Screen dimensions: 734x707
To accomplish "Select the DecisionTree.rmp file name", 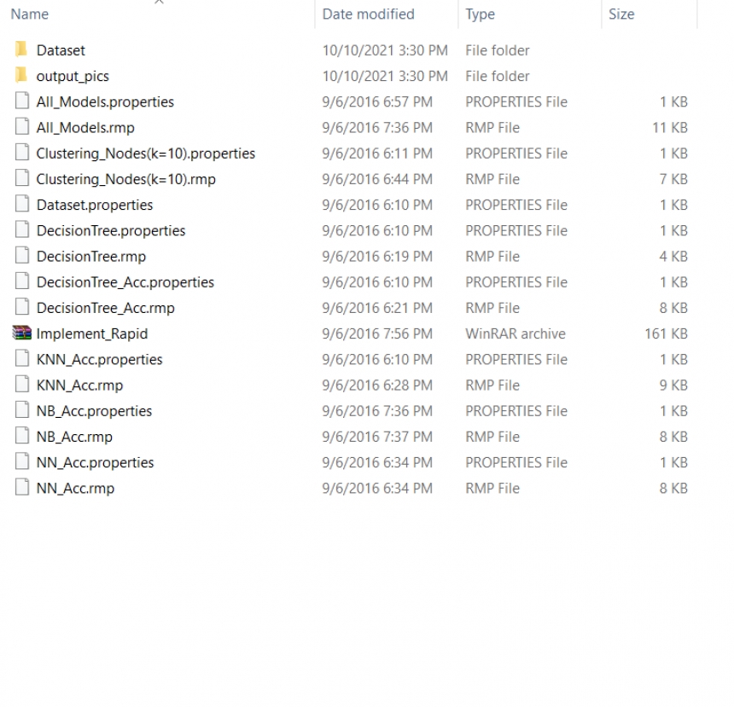I will click(x=90, y=257).
